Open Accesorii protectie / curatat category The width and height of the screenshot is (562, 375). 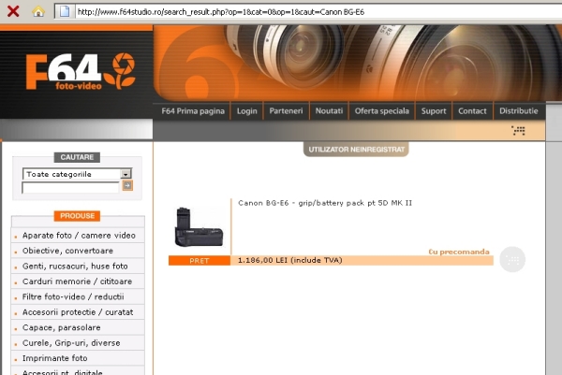(x=79, y=312)
